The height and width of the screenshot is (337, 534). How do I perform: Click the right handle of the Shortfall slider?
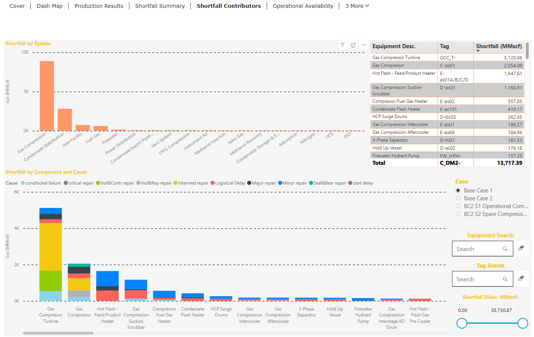pyautogui.click(x=523, y=324)
